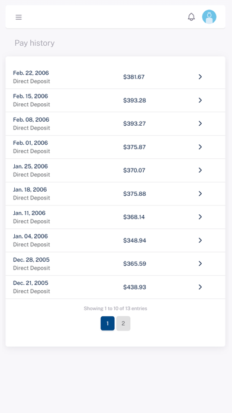The image size is (232, 413).
Task: Expand the Feb. 08, 2006 pay entry chevron
Action: (x=200, y=123)
